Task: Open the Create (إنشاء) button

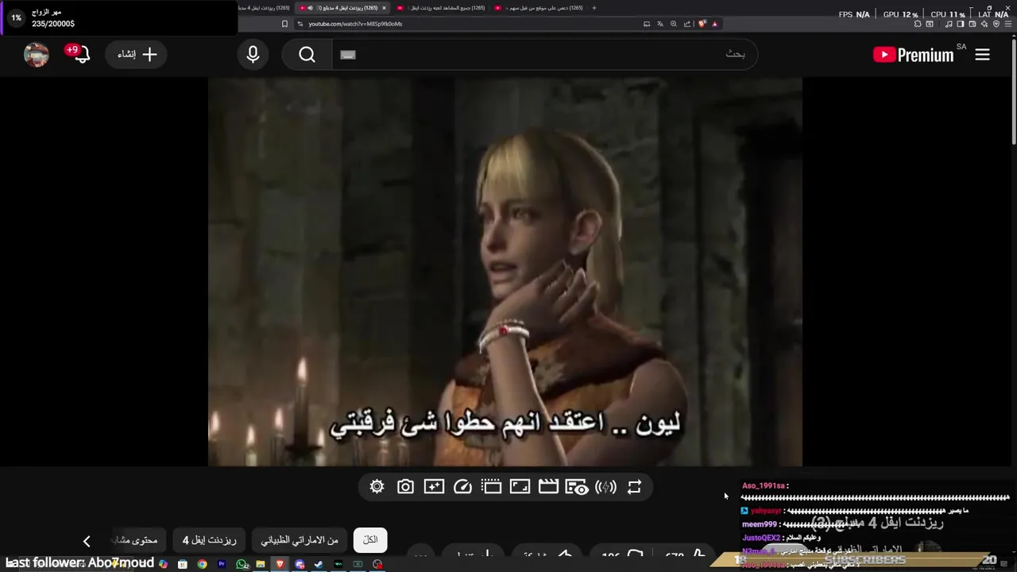Action: [x=137, y=55]
